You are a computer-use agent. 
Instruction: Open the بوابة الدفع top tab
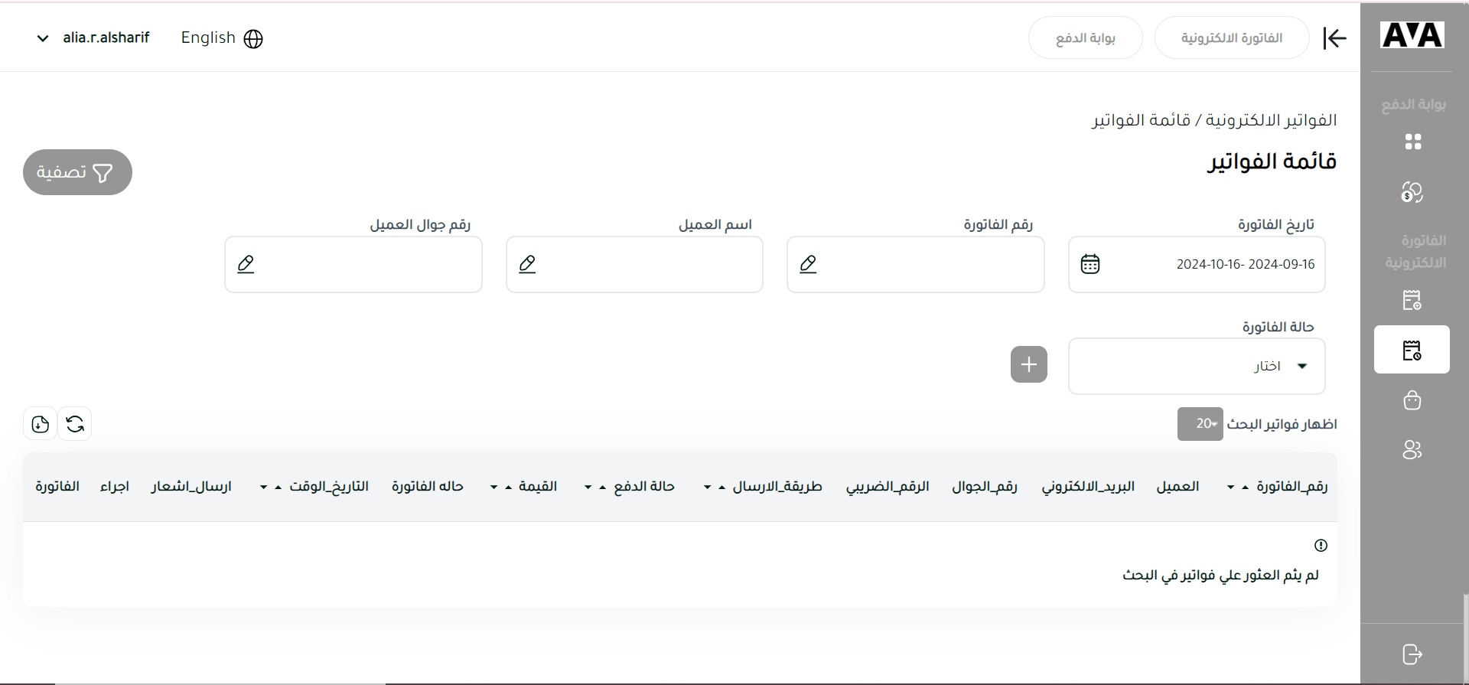(1086, 38)
